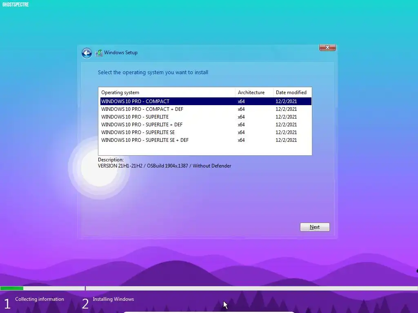Screen dimensions: 418x313
Task: Select WINDOWS 10 PRO - COMPACT + DEF
Action: (x=206, y=109)
